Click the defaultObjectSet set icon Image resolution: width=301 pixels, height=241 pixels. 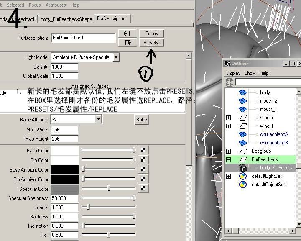243,185
